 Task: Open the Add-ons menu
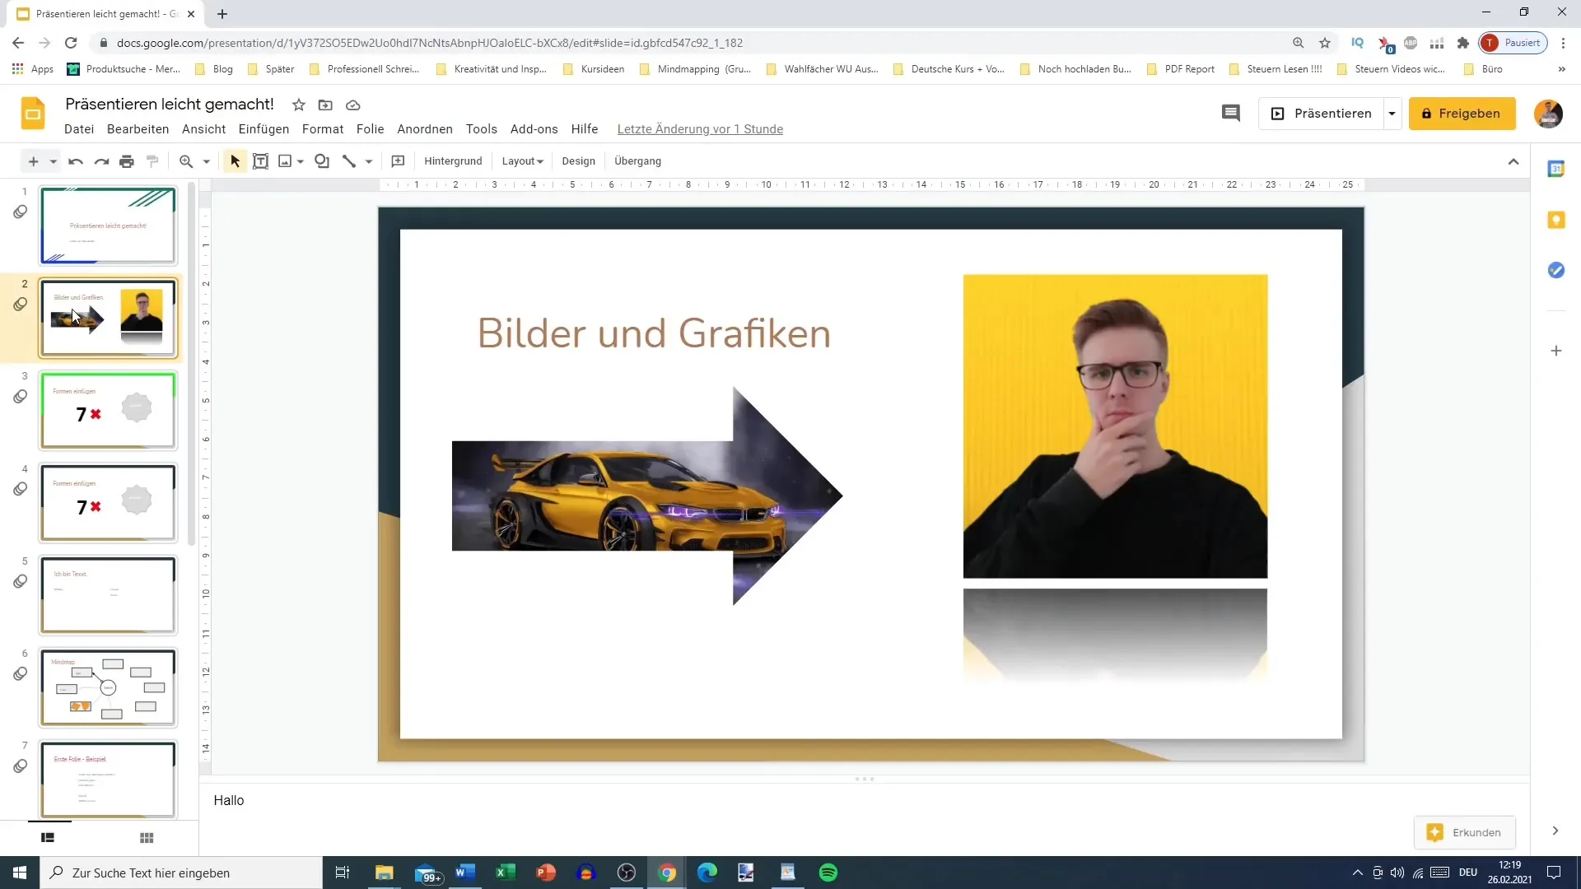534,129
